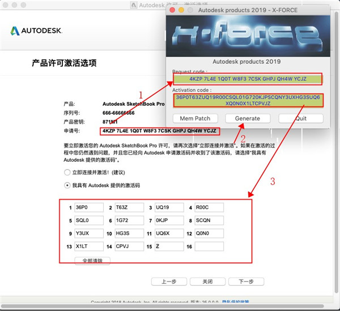Click the serial number 666-66666666

pyautogui.click(x=118, y=113)
